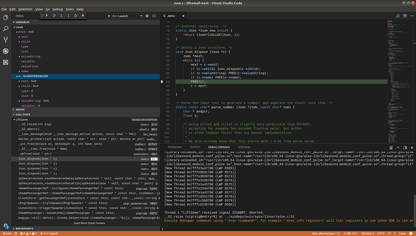This screenshot has width=416, height=236.
Task: Collapse the c: 0x55555933b250 variable
Action: coord(17,76)
